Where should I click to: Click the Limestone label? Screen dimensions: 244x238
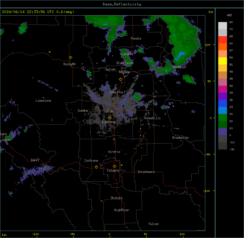[x=43, y=101]
